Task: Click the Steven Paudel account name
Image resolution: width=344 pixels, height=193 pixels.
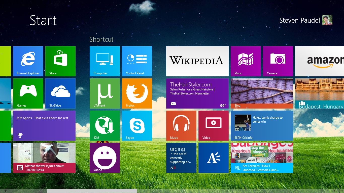Action: point(299,20)
